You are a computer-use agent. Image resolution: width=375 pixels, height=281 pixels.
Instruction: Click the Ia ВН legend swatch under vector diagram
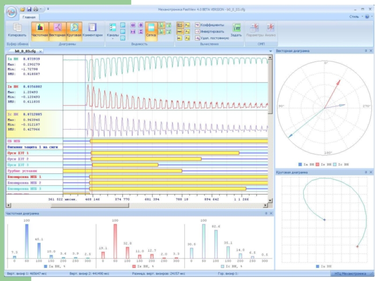coord(300,164)
